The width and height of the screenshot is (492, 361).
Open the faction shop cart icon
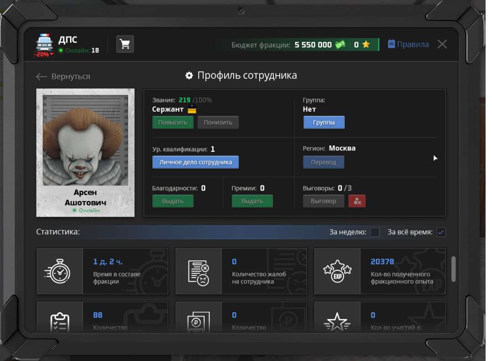pos(125,44)
